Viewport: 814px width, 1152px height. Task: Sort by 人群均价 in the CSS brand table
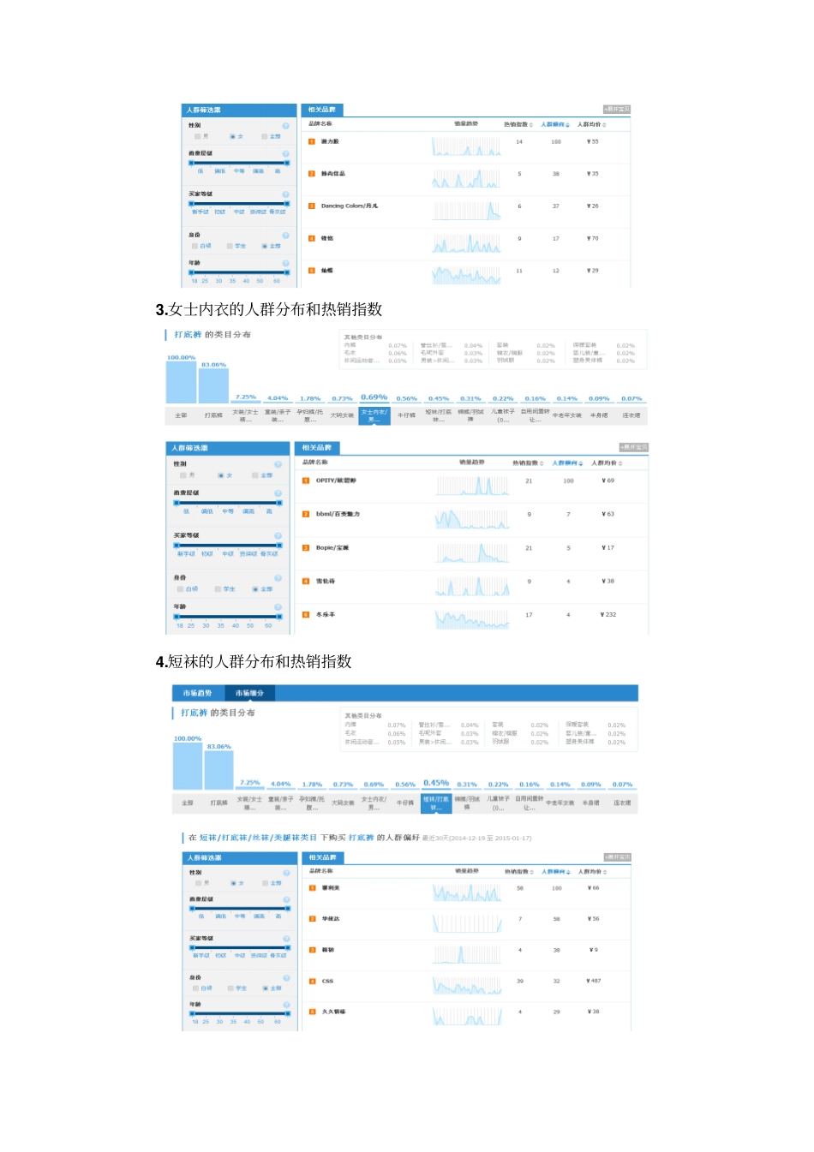tap(590, 873)
